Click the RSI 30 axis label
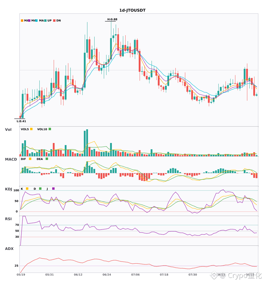Viewport: 264px width, 283px height. click(17, 237)
